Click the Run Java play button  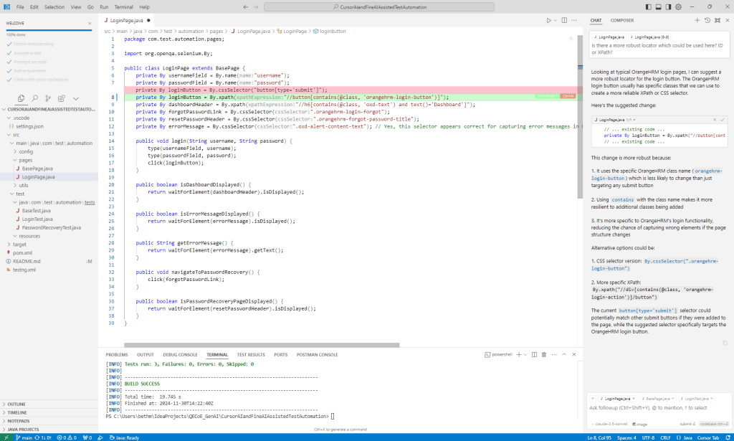tap(548, 21)
